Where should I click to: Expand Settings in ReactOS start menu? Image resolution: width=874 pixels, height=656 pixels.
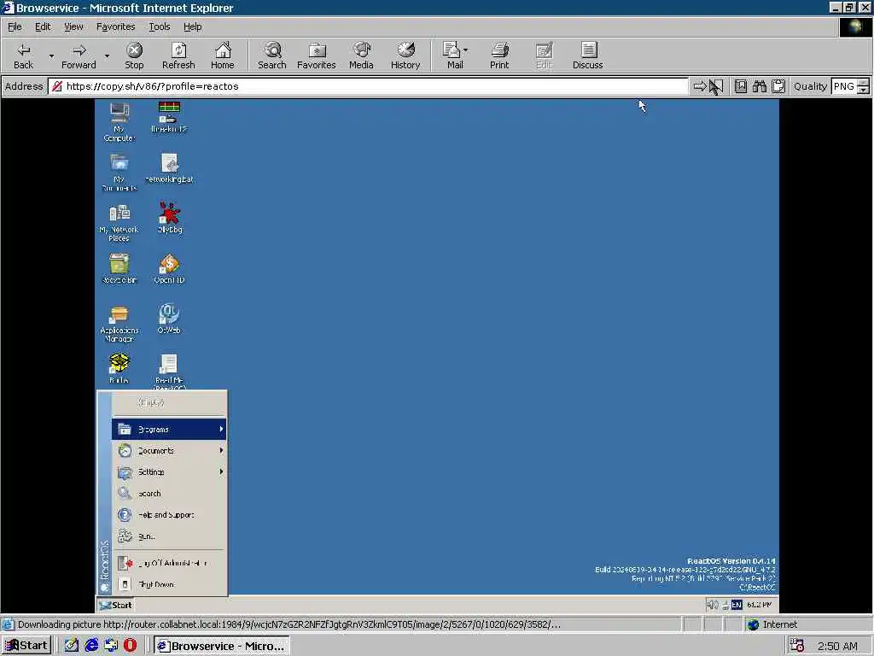(x=169, y=471)
